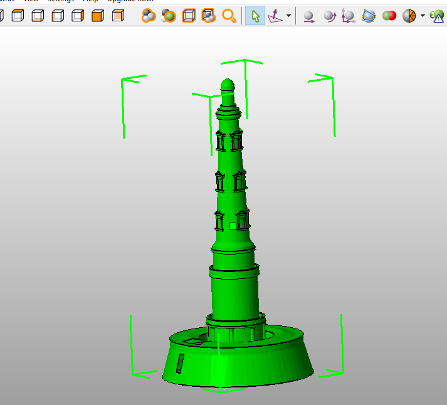The width and height of the screenshot is (447, 405).
Task: Click the align-to-plane arrow tool
Action: point(275,16)
